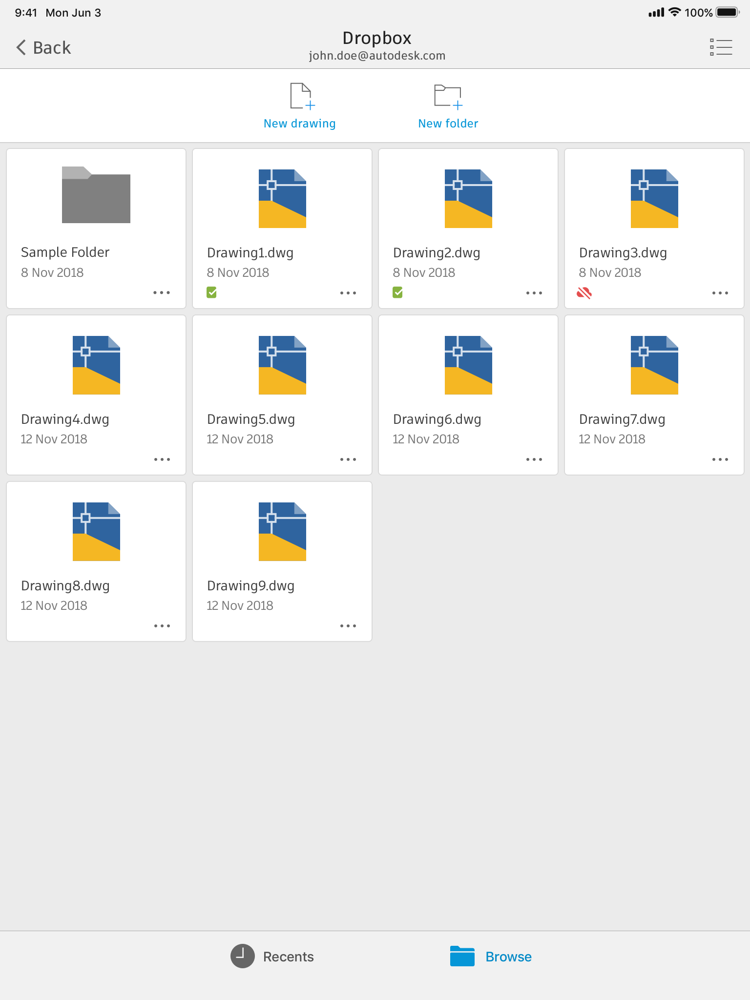Open Drawing5.dwg file icon
The height and width of the screenshot is (1000, 750).
click(282, 365)
